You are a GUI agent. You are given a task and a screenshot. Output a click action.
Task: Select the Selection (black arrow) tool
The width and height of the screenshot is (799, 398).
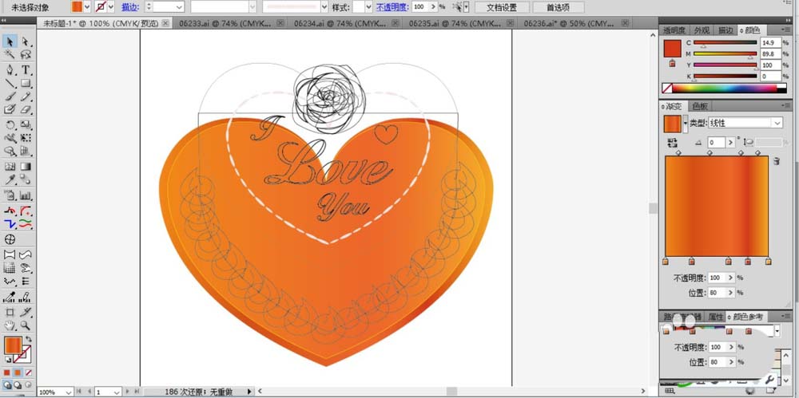(x=10, y=41)
